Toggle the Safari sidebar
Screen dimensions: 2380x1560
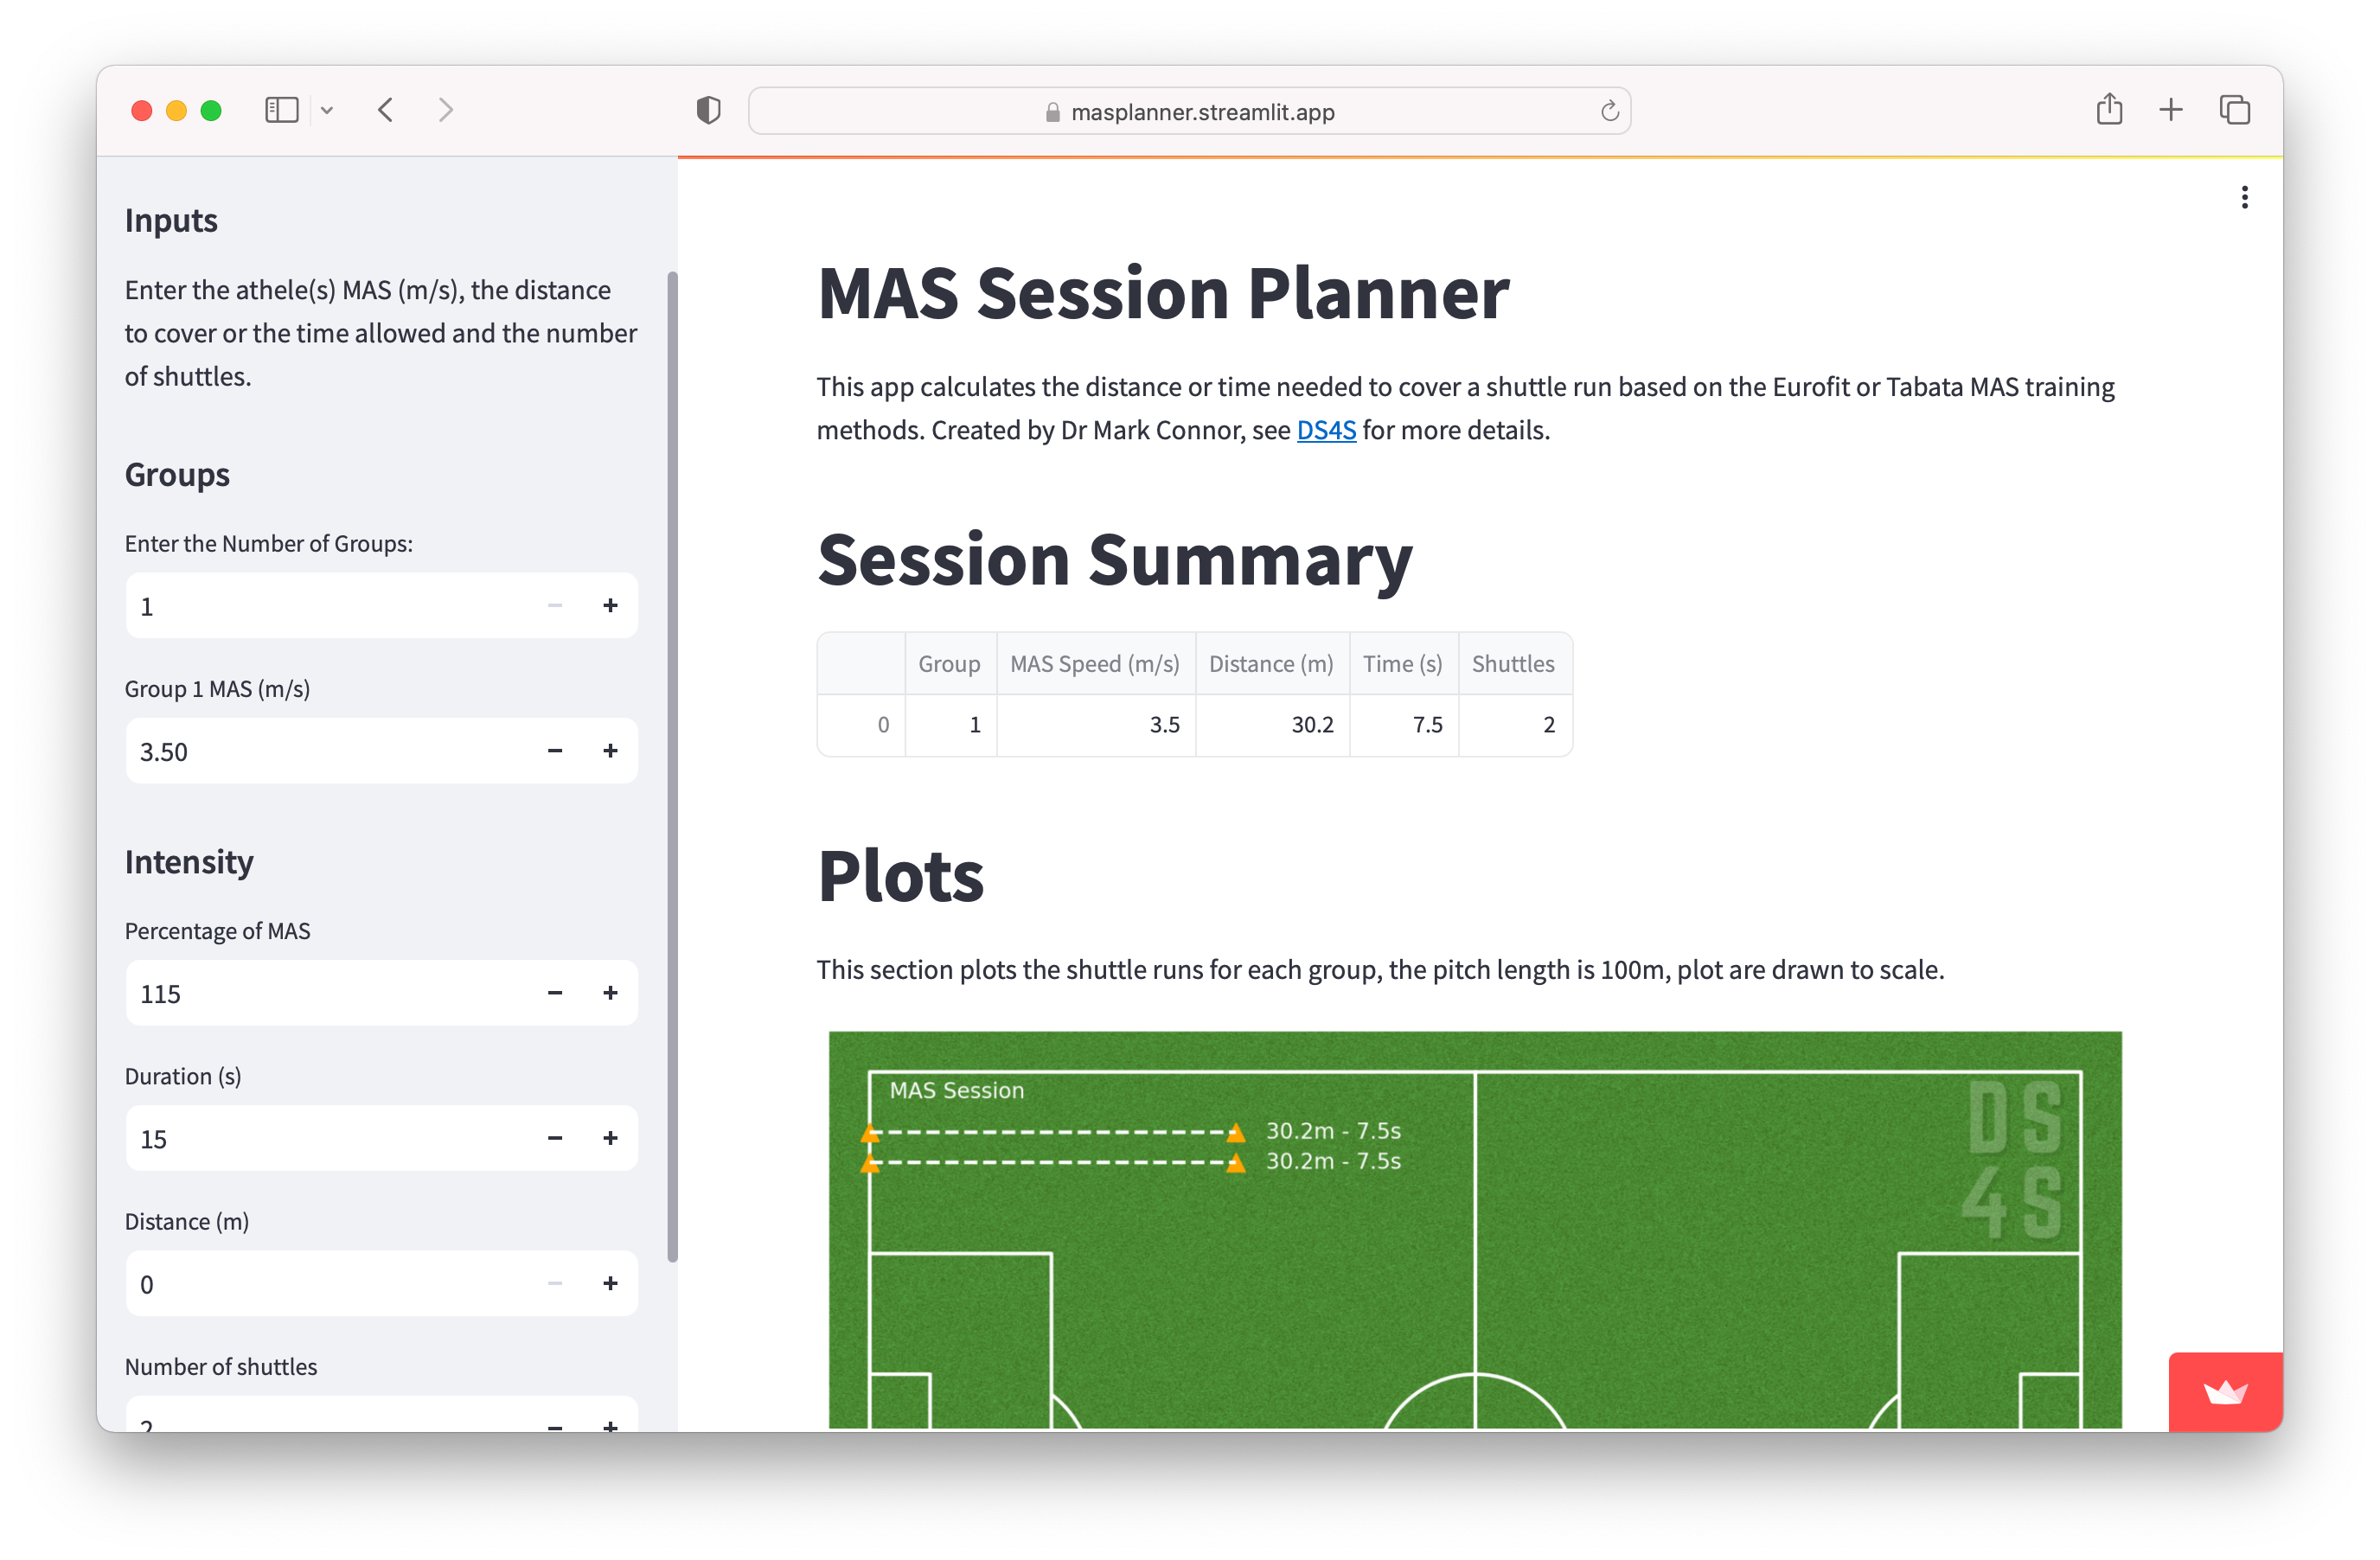(281, 110)
